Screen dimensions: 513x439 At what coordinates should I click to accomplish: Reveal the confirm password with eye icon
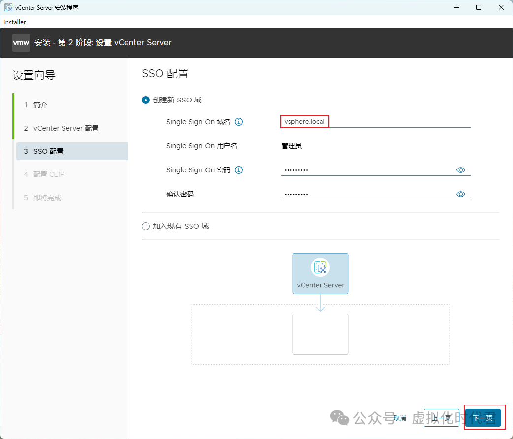[x=461, y=194]
